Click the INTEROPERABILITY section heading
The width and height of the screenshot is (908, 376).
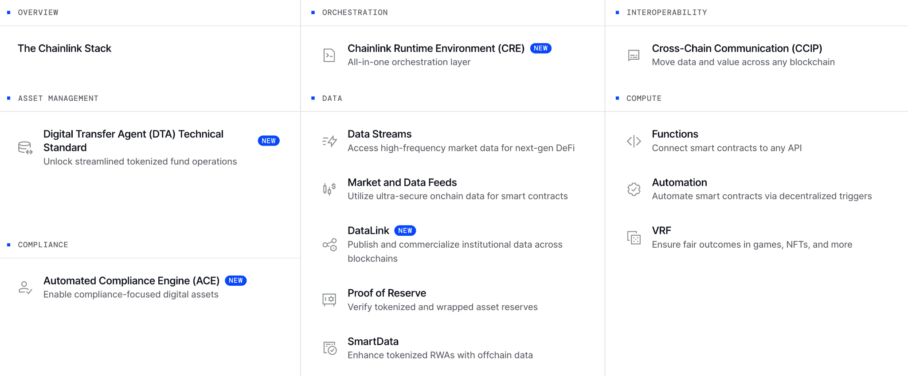[666, 12]
